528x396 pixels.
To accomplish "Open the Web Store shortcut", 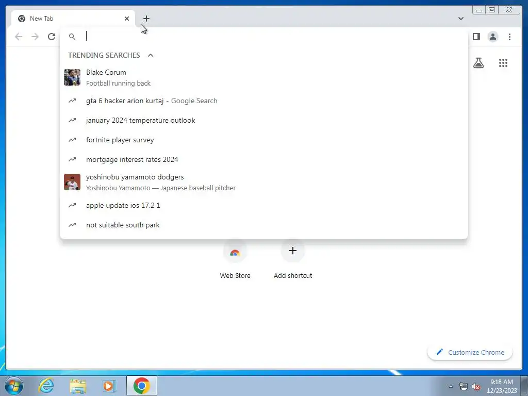I will pos(235,259).
